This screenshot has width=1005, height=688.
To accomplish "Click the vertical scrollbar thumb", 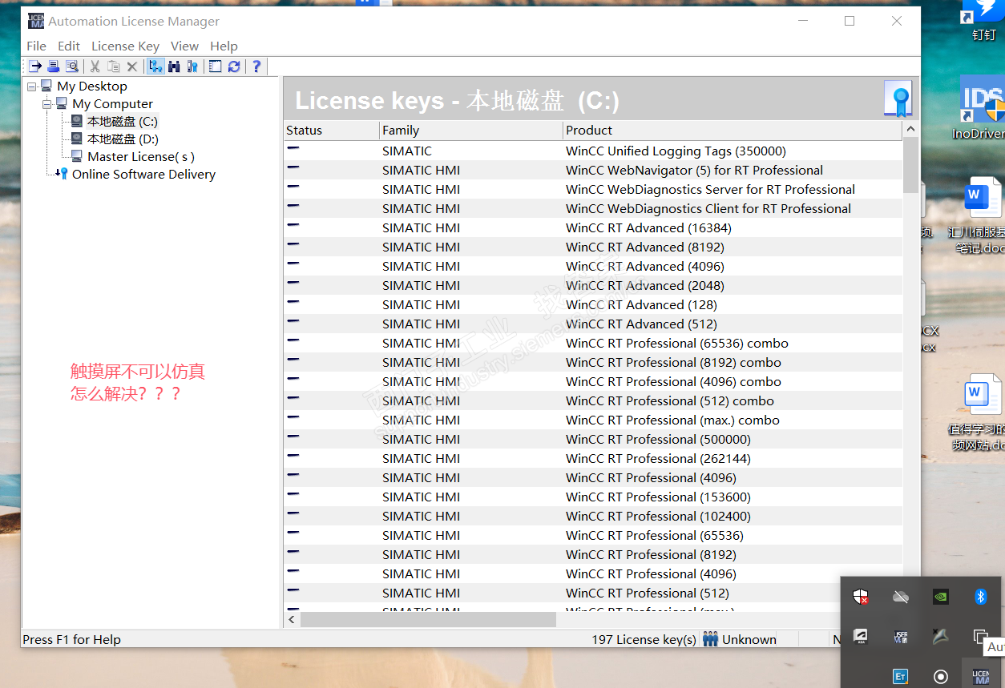I will 910,165.
